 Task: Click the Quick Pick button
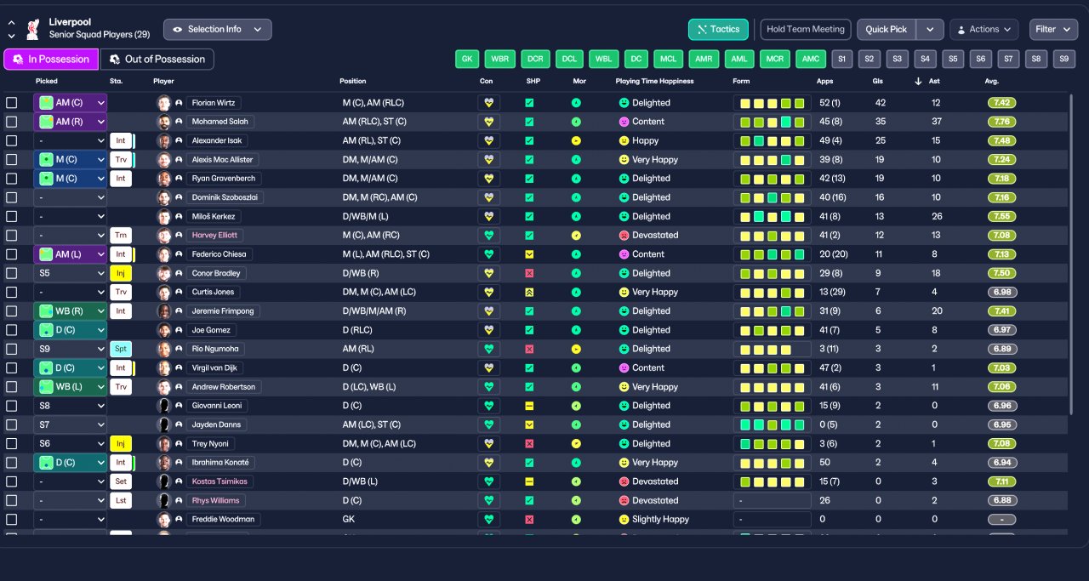point(887,29)
